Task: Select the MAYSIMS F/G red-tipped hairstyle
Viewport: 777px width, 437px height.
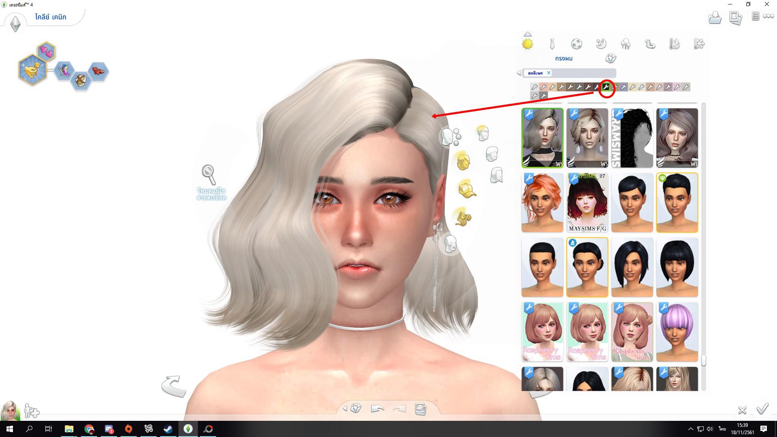Action: click(587, 202)
